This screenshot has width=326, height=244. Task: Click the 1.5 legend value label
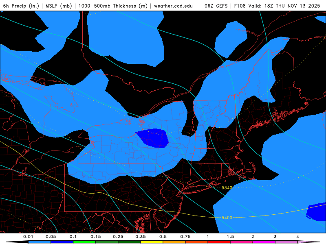[x=230, y=237]
